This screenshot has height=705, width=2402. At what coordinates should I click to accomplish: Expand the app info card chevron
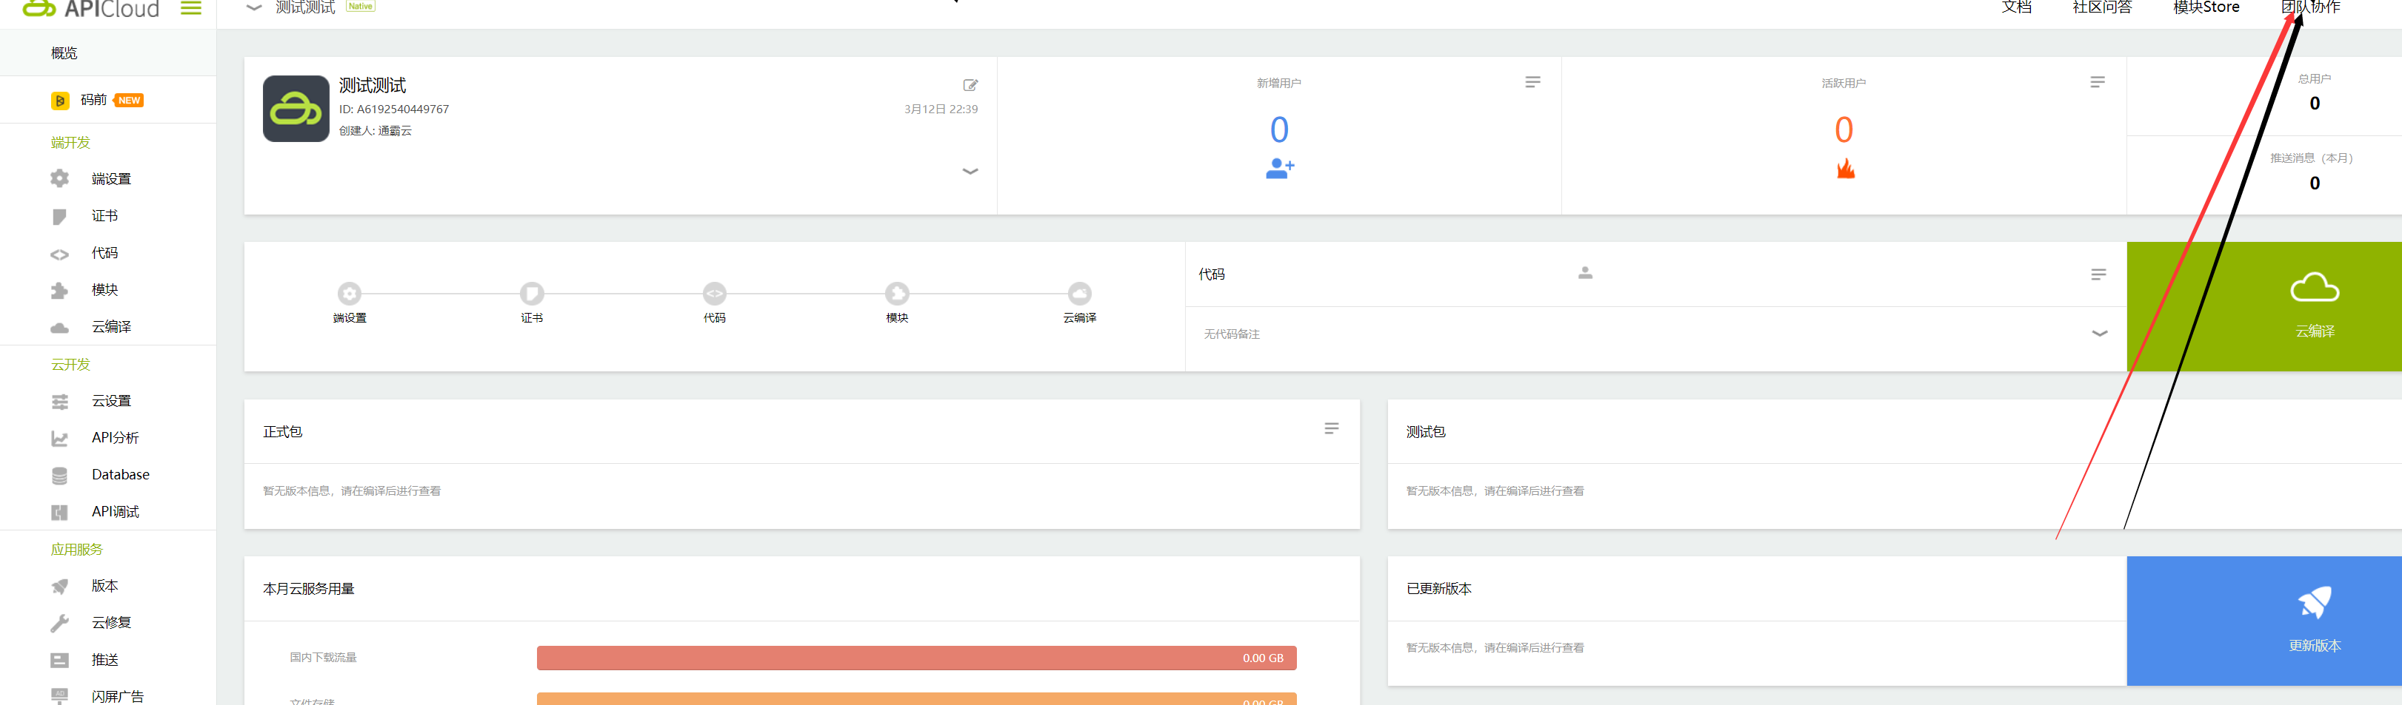tap(971, 172)
